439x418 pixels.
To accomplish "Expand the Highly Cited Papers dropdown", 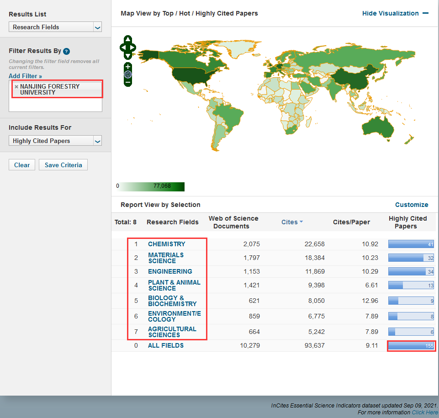I will 55,141.
